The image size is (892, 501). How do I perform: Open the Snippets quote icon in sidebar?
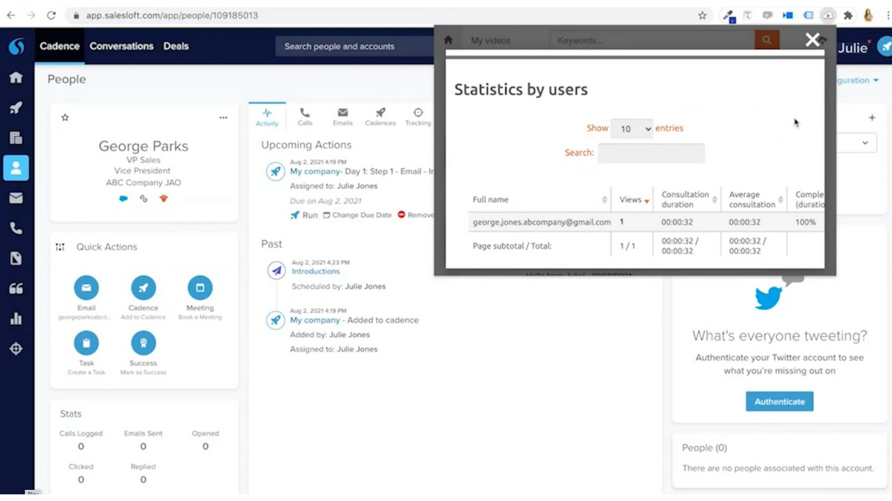point(16,289)
